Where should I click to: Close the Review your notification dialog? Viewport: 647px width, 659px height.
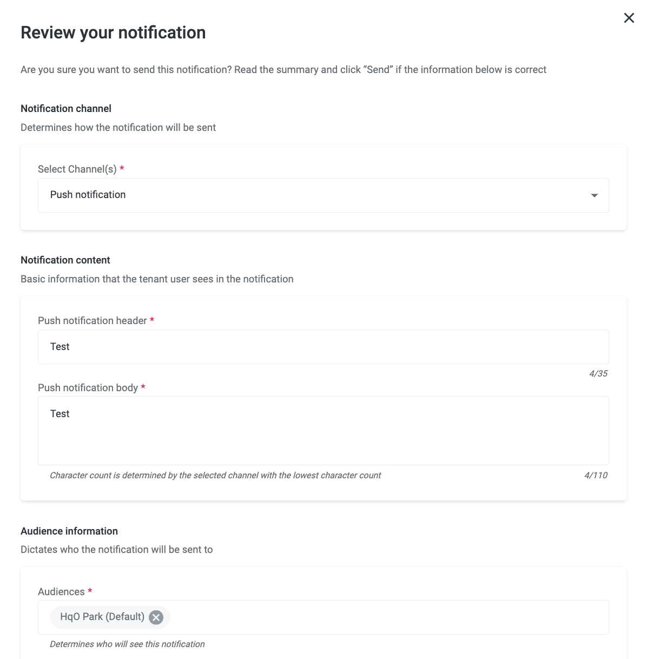click(x=629, y=18)
